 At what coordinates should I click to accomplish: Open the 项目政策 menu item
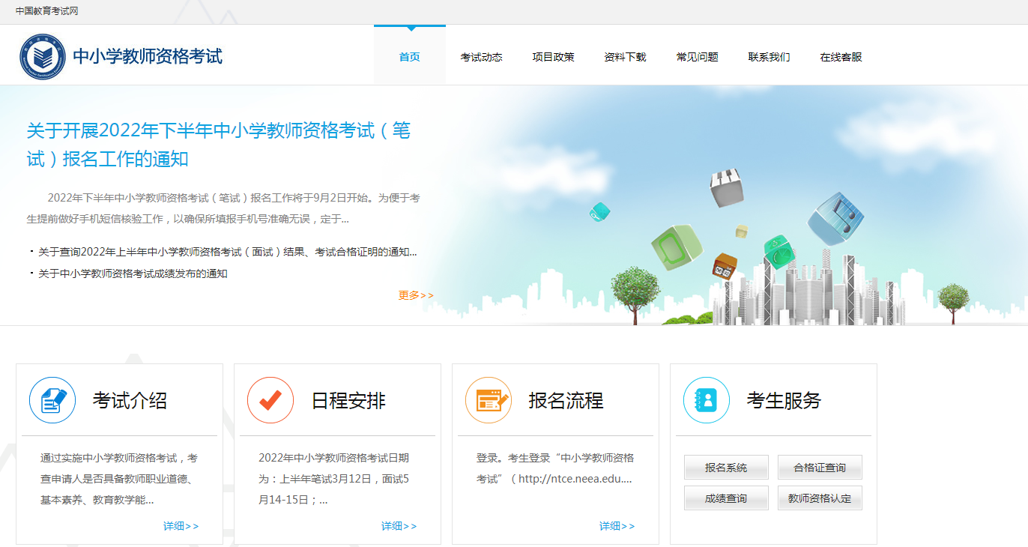553,57
